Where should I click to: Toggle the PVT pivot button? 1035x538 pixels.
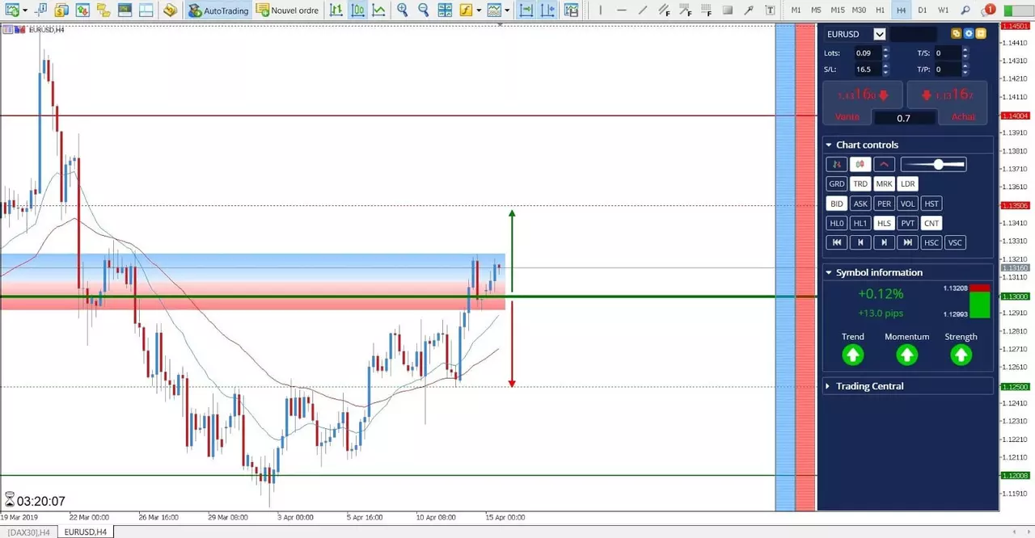click(908, 223)
